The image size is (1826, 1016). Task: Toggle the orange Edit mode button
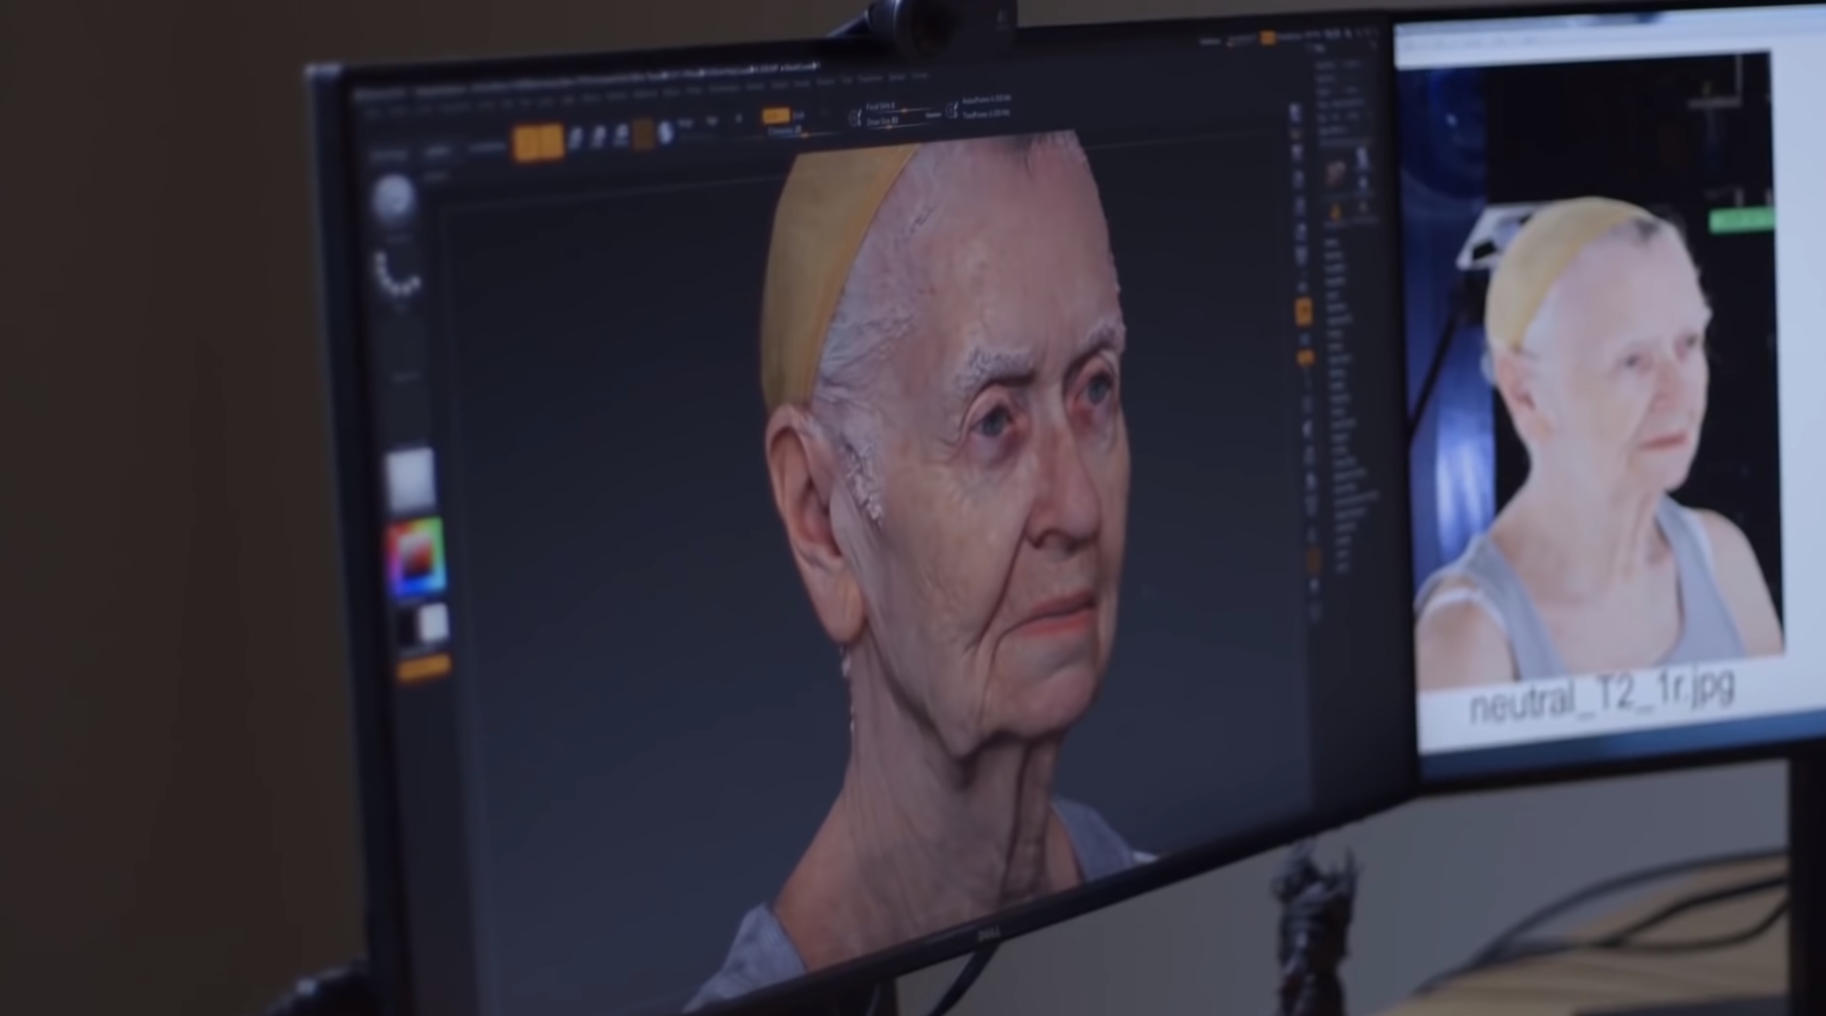point(527,143)
